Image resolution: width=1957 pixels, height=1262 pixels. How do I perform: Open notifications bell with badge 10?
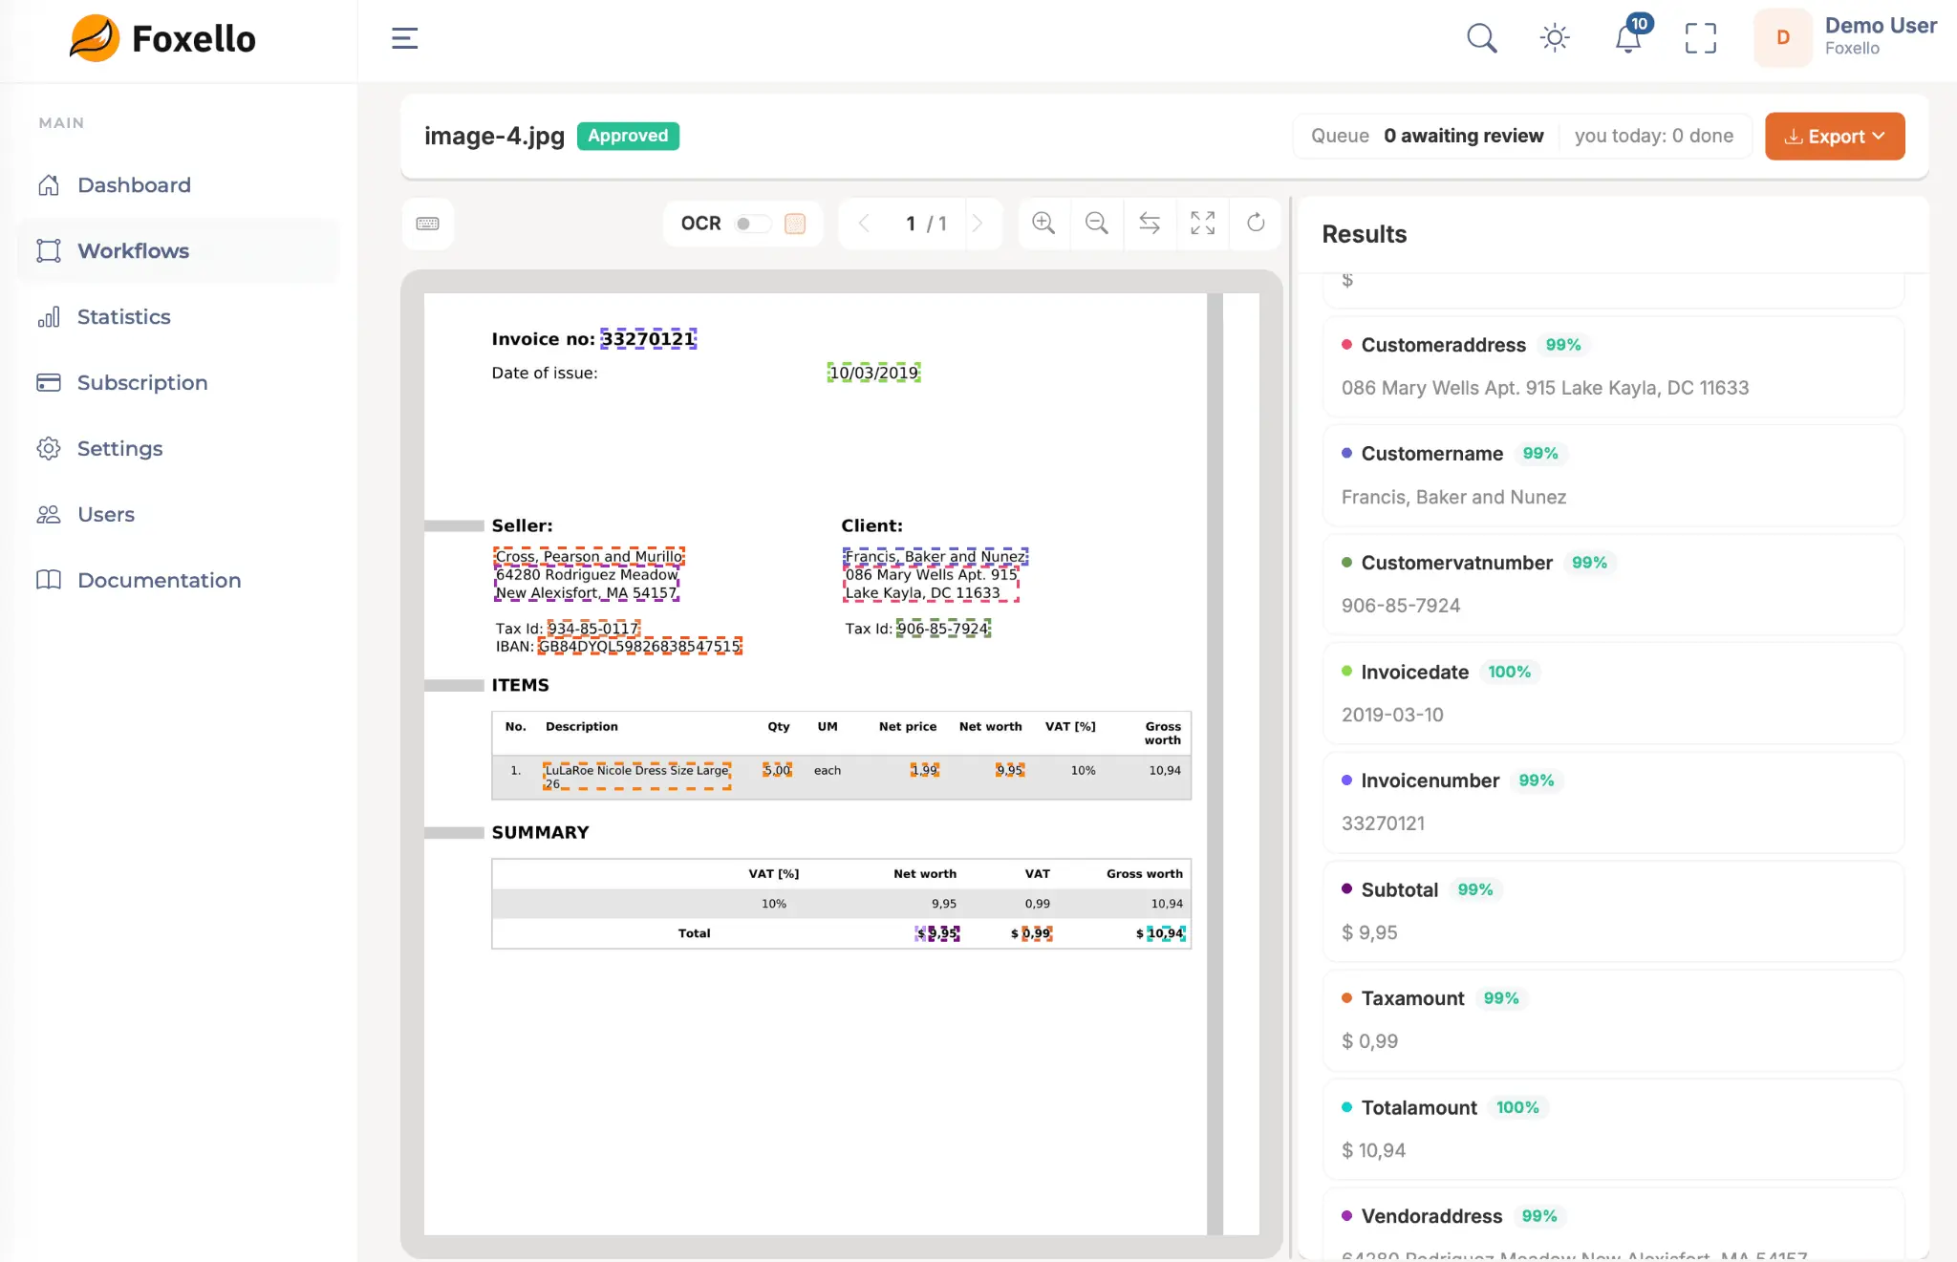tap(1629, 38)
